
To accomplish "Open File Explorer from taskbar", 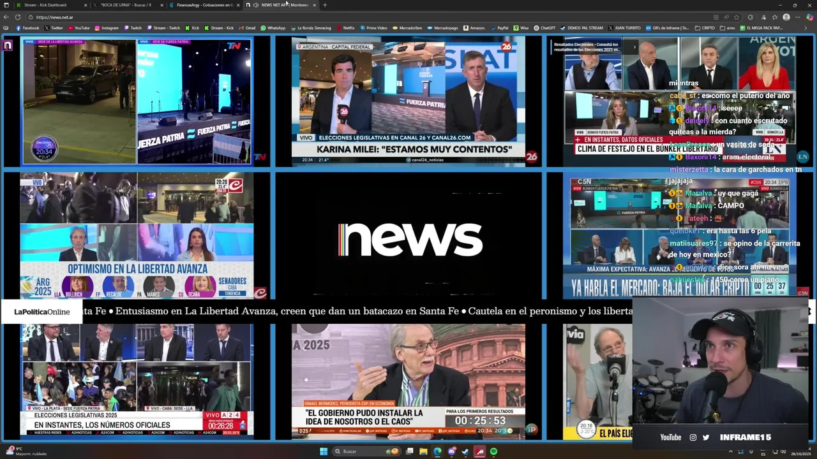I will click(423, 451).
